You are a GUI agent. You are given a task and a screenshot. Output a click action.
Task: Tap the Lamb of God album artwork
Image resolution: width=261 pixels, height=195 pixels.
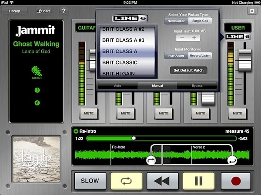[37, 159]
